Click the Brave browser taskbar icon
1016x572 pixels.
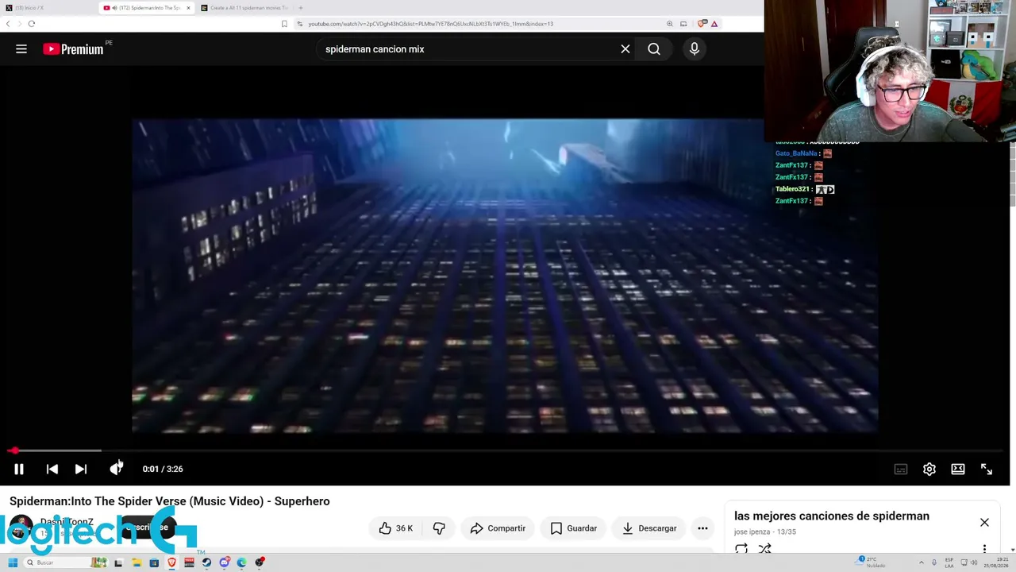(171, 562)
